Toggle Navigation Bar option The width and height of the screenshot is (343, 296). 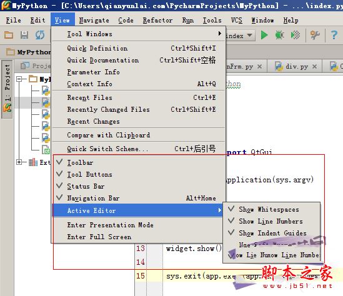pyautogui.click(x=139, y=198)
